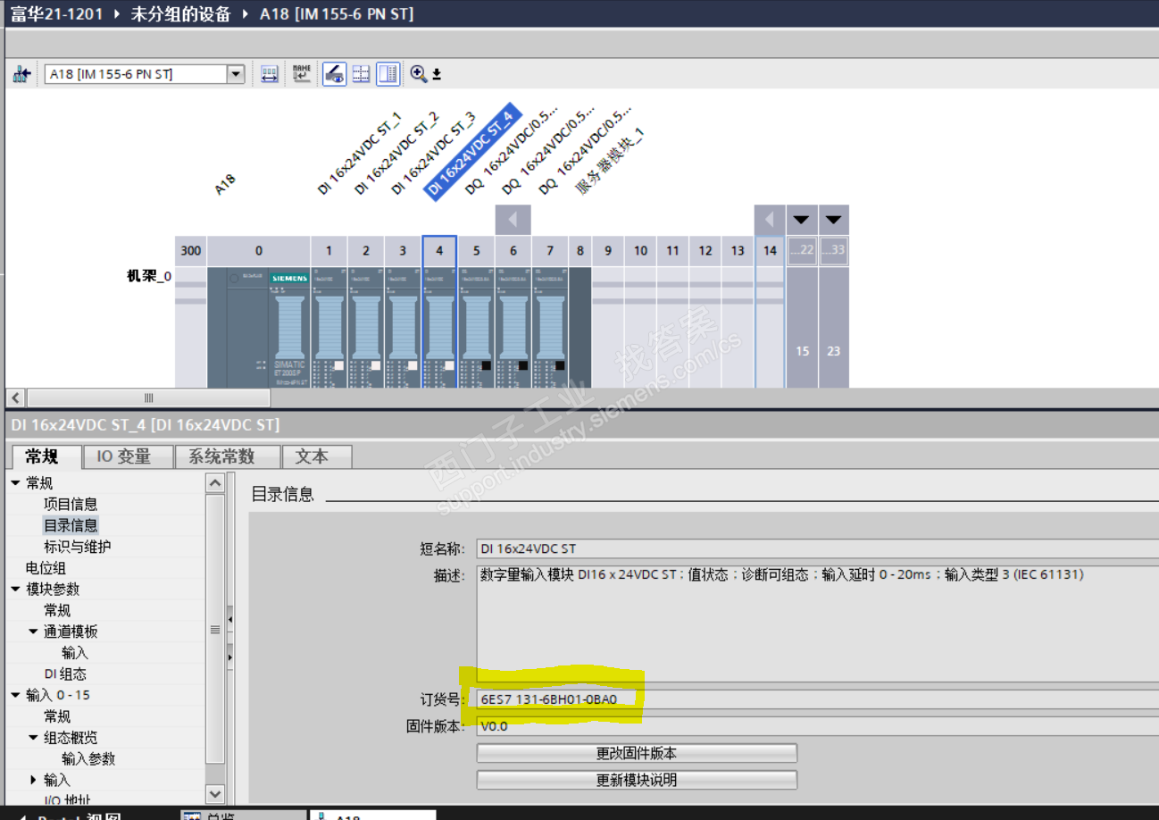Click slot number 14 header

click(770, 251)
